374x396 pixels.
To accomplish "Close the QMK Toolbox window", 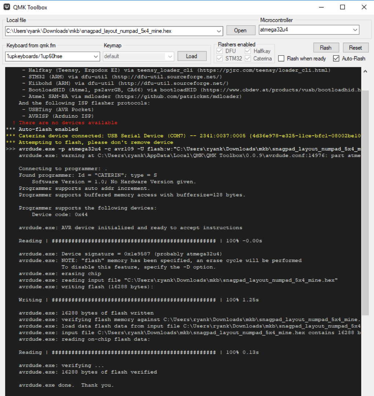I will coord(364,7).
